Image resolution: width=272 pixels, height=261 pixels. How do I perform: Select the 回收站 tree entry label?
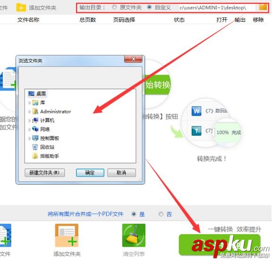click(x=47, y=147)
